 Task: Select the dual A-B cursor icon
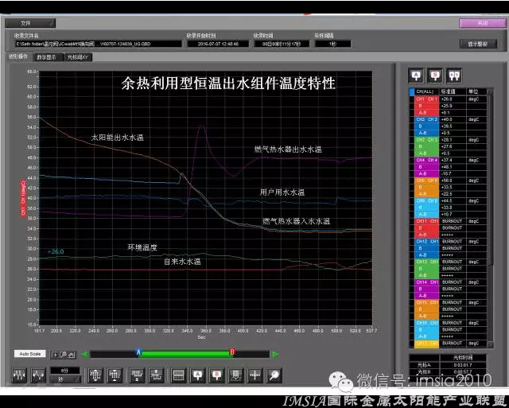coord(455,75)
